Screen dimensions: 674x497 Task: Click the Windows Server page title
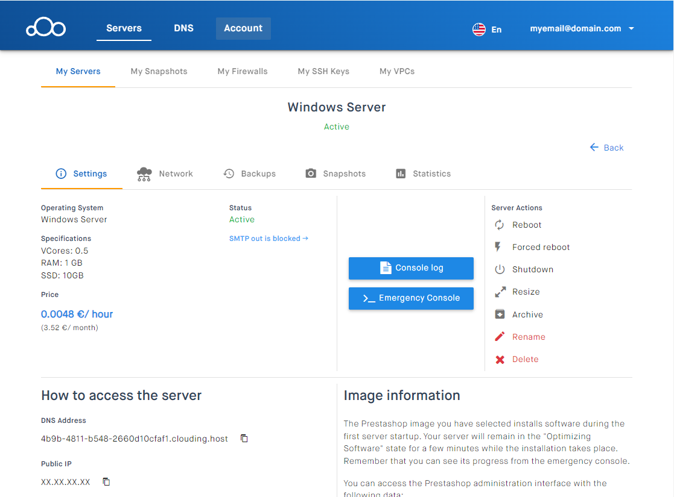click(x=337, y=107)
